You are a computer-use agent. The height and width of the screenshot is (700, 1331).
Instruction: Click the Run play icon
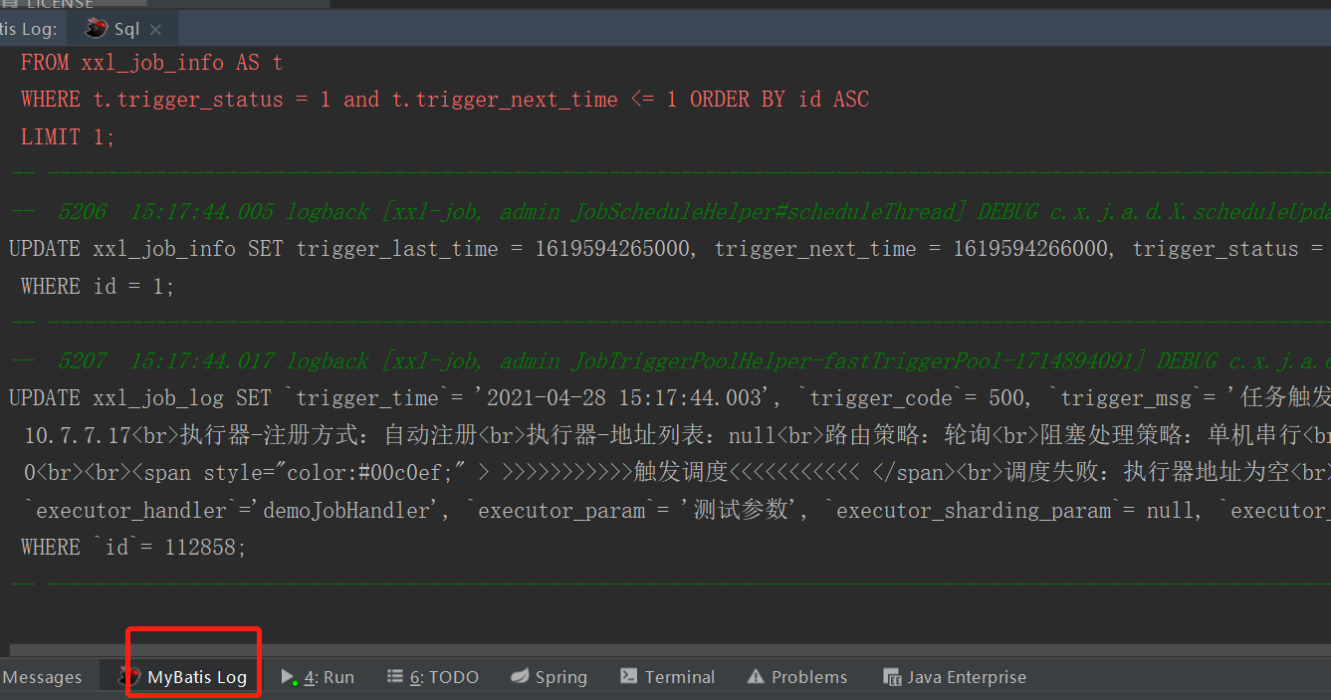tap(289, 677)
